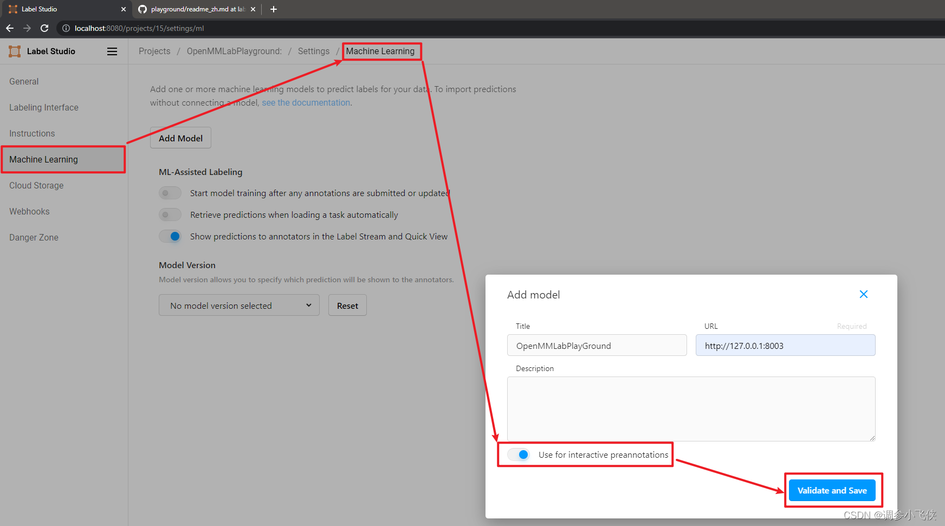The width and height of the screenshot is (945, 526).
Task: Enable start model training after annotations toggle
Action: 170,193
